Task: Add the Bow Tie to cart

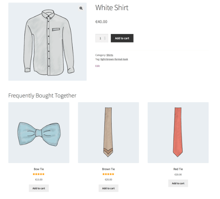Action: tap(39, 188)
